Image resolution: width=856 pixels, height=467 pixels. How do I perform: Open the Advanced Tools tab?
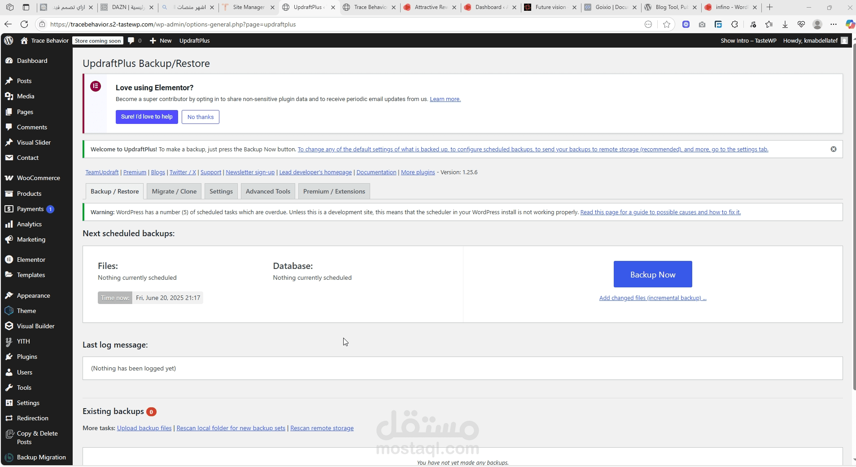pos(268,191)
